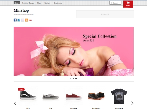Select the second slider dot
Image resolution: width=147 pixels, height=109 pixels.
[73, 78]
